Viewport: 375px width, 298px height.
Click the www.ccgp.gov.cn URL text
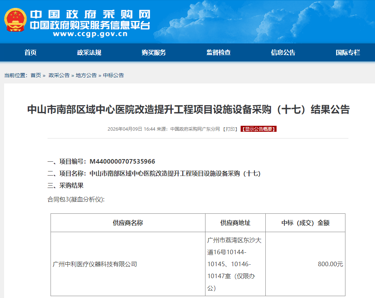(x=91, y=34)
